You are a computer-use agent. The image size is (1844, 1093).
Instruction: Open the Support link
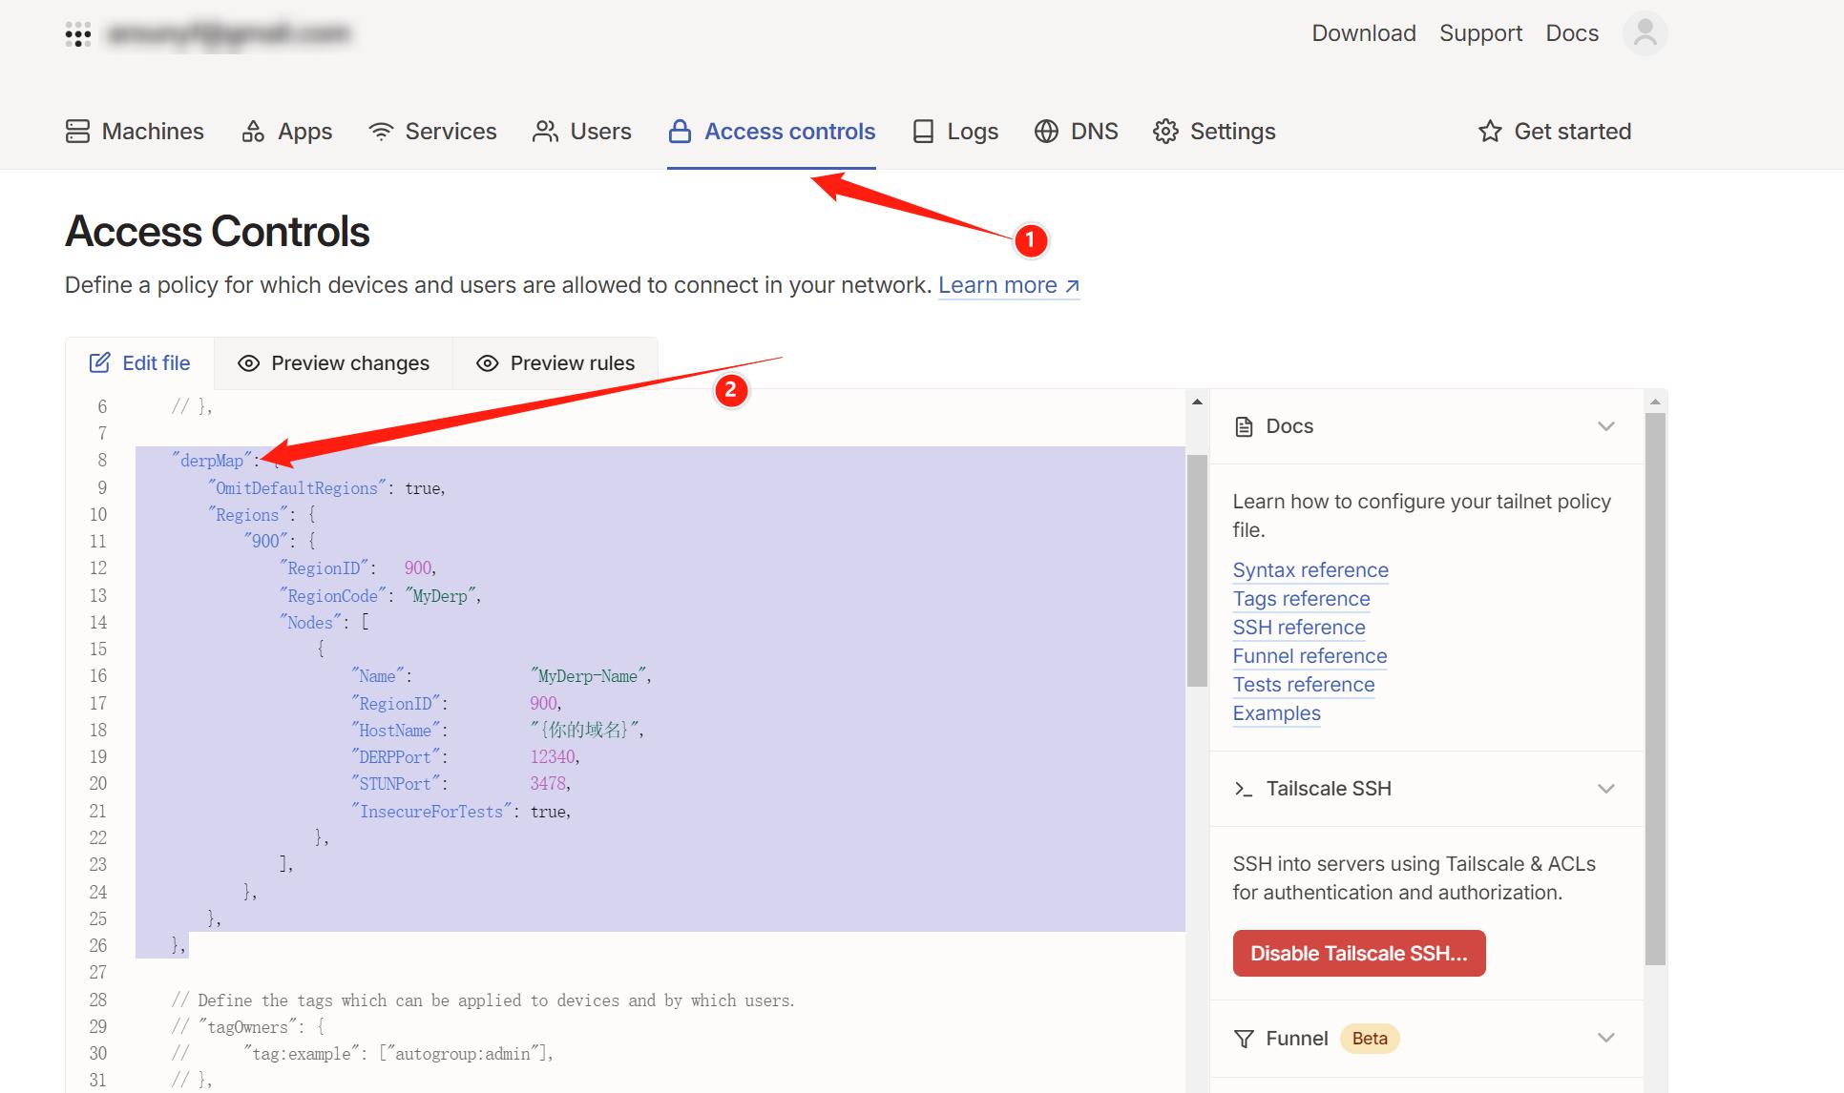pos(1480,33)
